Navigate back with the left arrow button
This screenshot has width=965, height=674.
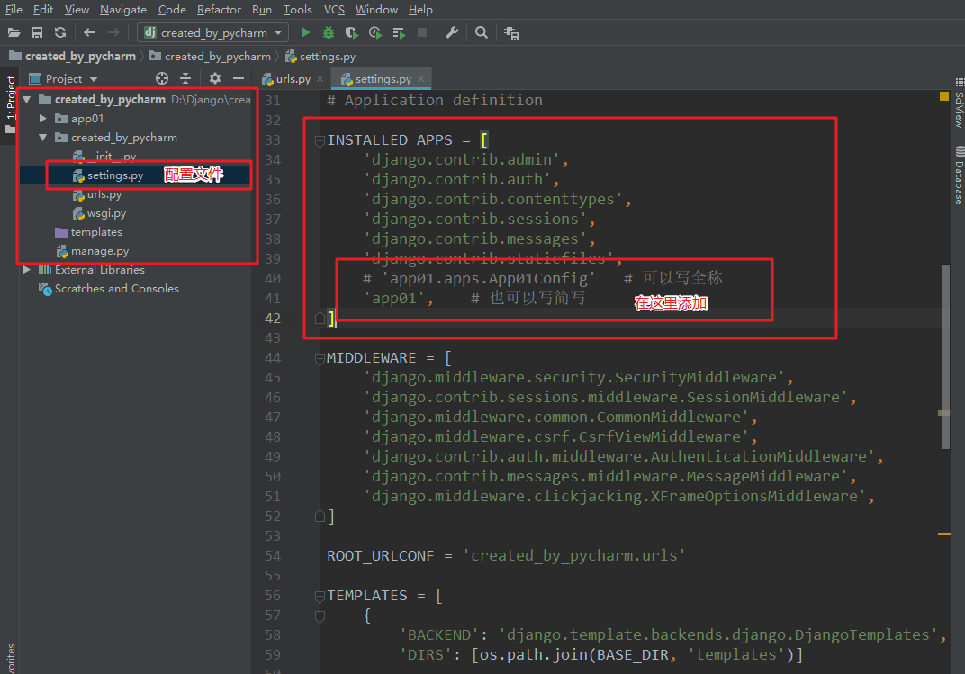pyautogui.click(x=88, y=32)
